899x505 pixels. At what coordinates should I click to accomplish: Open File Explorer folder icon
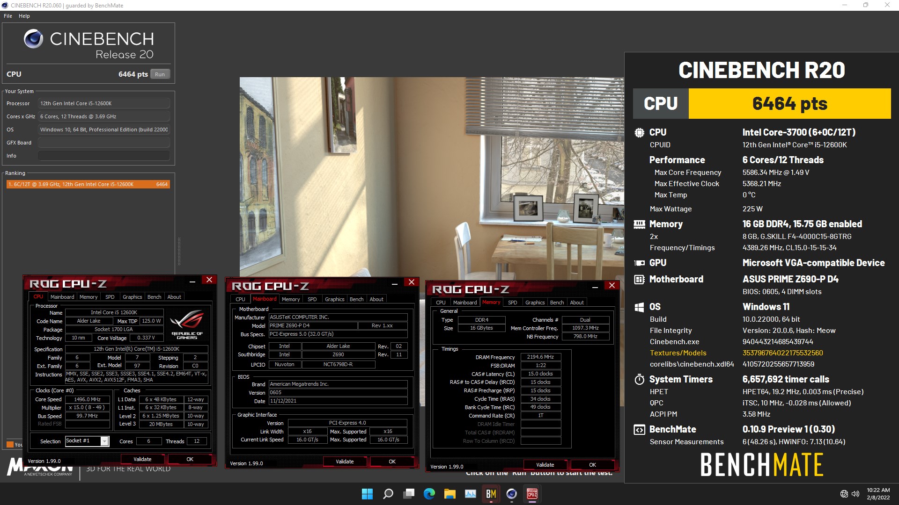450,494
